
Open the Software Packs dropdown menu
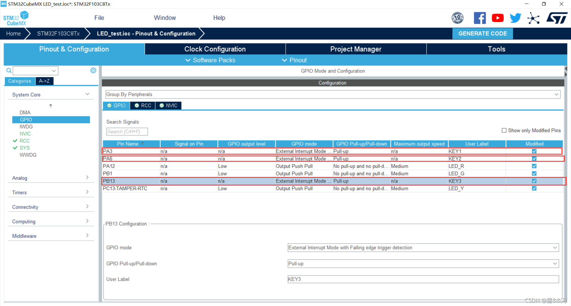point(210,60)
